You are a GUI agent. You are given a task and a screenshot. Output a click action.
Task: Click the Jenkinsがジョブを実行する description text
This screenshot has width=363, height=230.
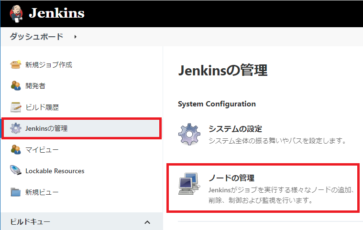[281, 195]
